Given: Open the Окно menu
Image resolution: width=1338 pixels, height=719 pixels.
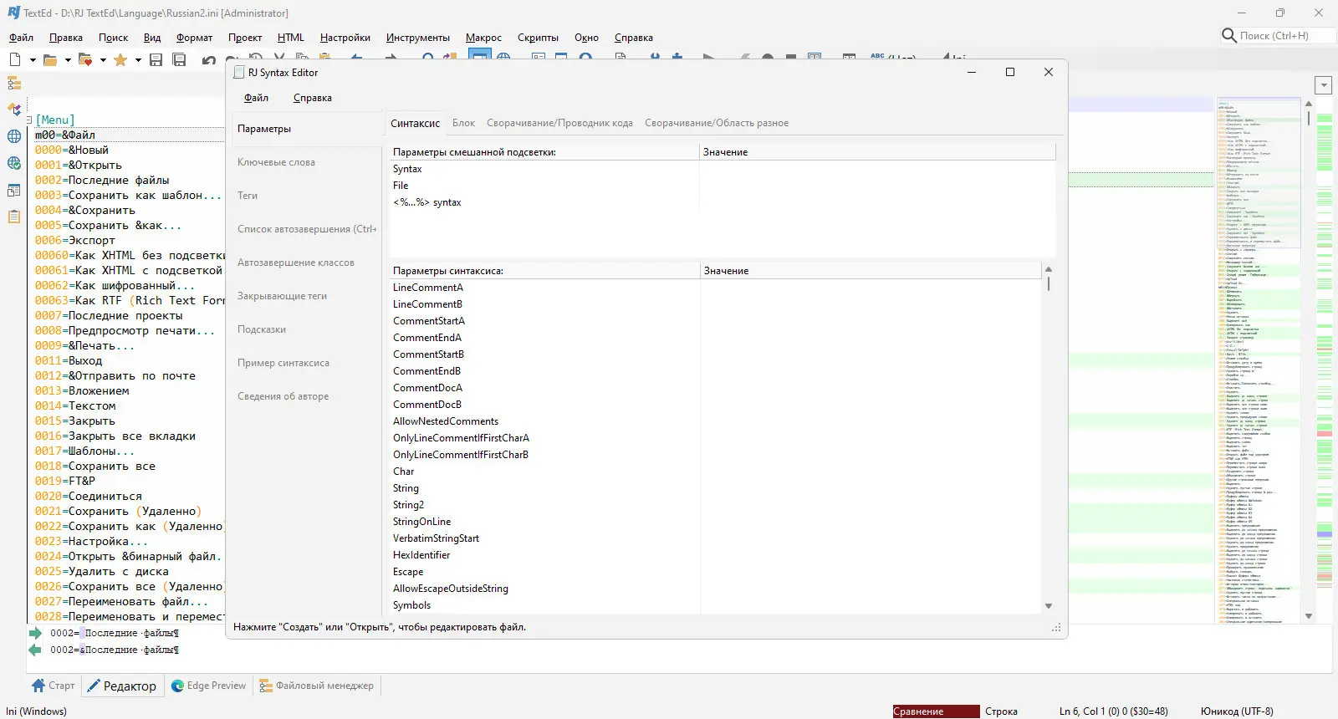Looking at the screenshot, I should click(586, 38).
